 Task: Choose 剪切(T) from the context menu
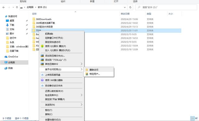49,110
